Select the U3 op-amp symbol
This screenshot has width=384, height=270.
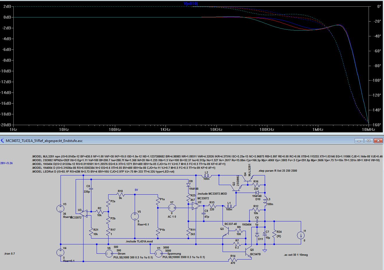pos(83,214)
